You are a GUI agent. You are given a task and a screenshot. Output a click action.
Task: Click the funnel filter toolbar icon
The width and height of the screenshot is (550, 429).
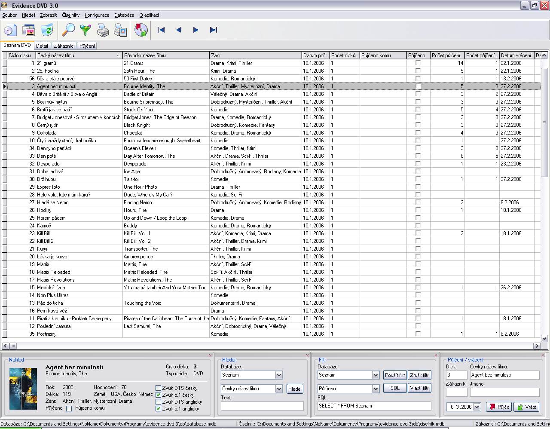click(x=86, y=30)
